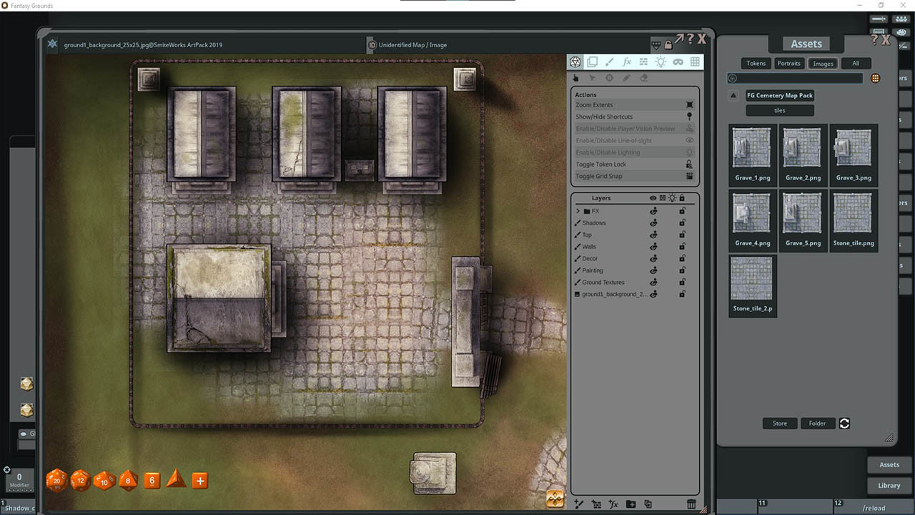Switch to the Tokens assets tab

coord(756,64)
